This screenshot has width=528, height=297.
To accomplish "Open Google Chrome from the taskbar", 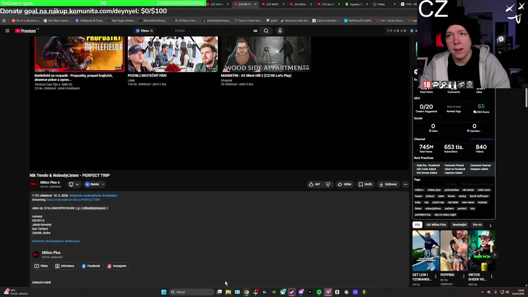I will [x=246, y=292].
